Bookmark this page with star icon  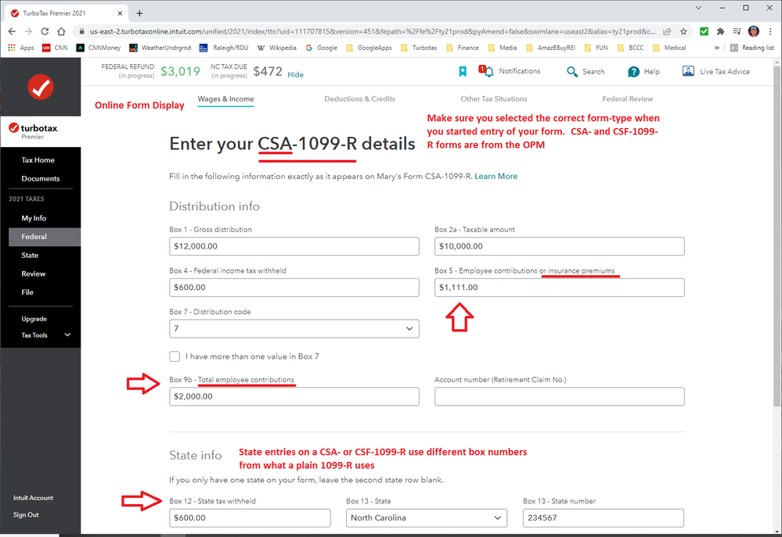click(x=683, y=31)
